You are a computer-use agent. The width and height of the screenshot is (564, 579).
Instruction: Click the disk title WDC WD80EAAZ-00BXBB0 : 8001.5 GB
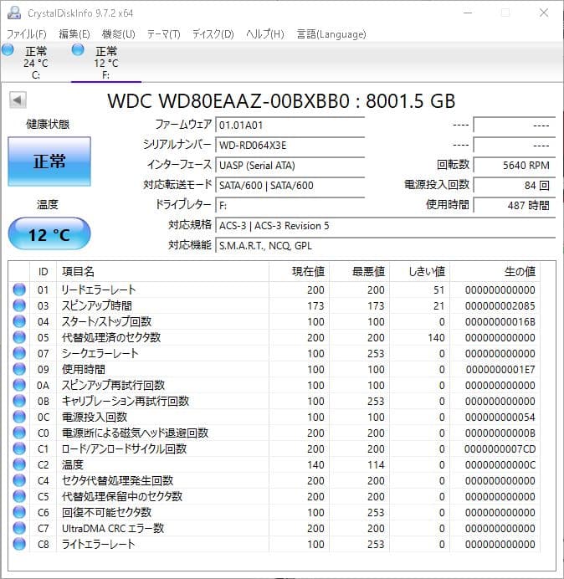tap(281, 100)
